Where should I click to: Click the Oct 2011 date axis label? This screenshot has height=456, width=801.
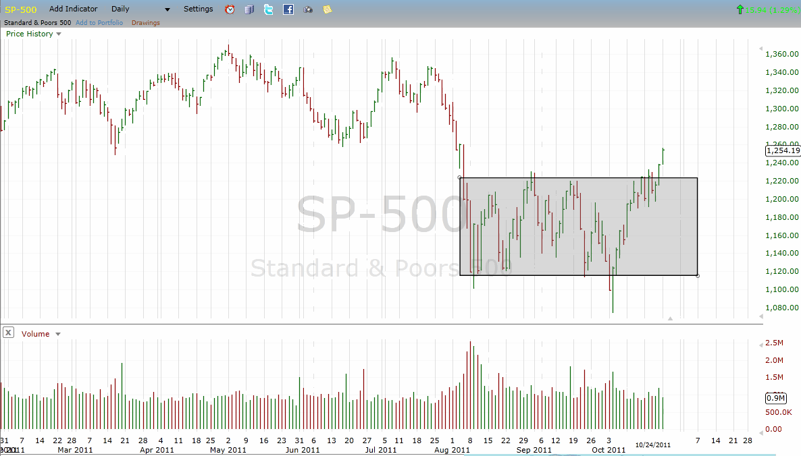pyautogui.click(x=609, y=450)
